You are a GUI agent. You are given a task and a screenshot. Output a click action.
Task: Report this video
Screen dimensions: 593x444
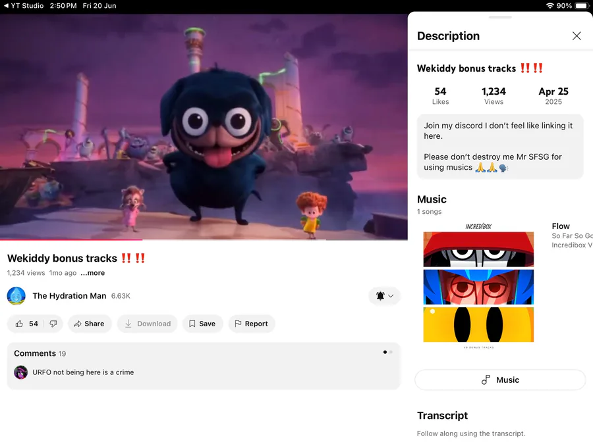point(252,324)
